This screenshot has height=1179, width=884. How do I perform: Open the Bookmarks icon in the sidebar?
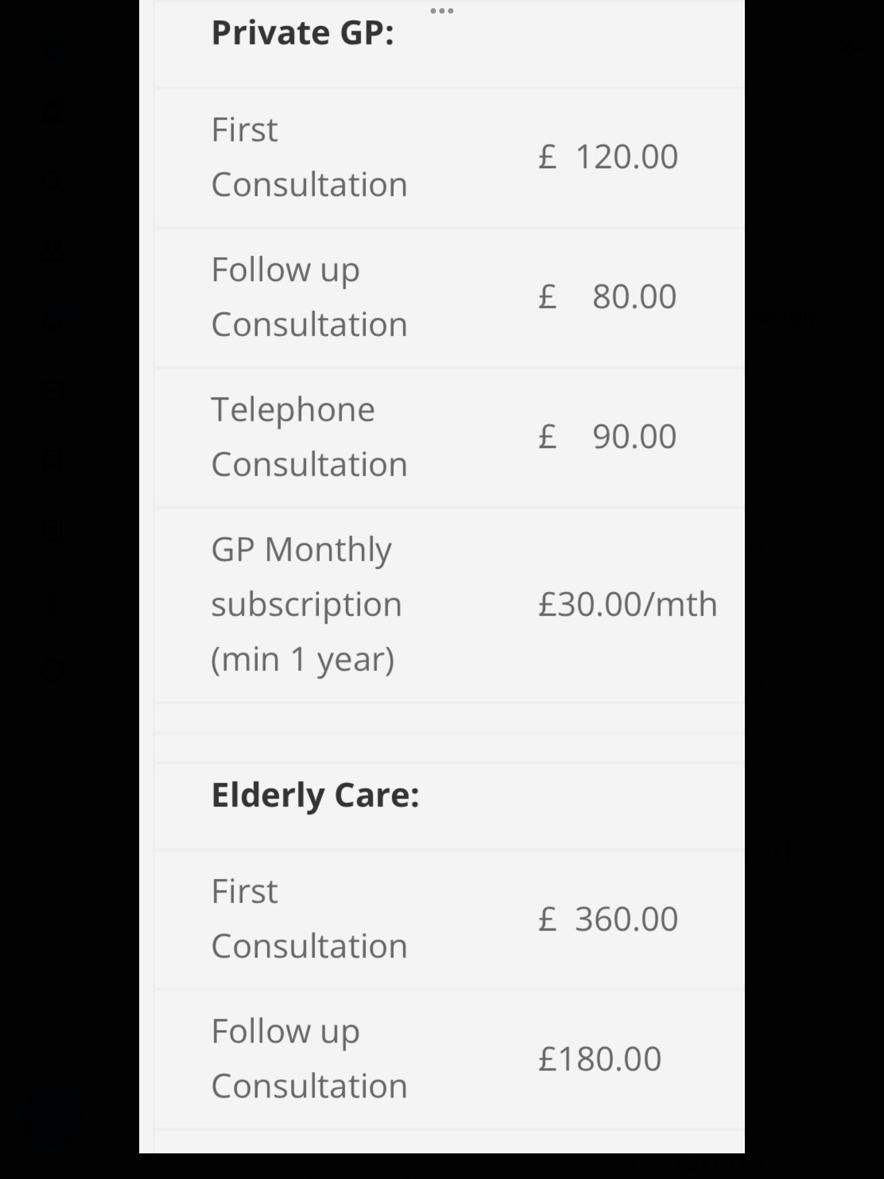point(53,460)
